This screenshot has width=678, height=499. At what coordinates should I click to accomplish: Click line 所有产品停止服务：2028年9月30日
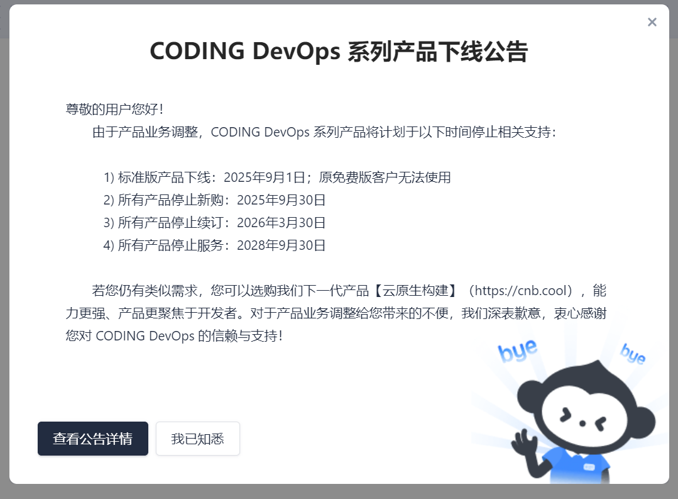point(214,245)
